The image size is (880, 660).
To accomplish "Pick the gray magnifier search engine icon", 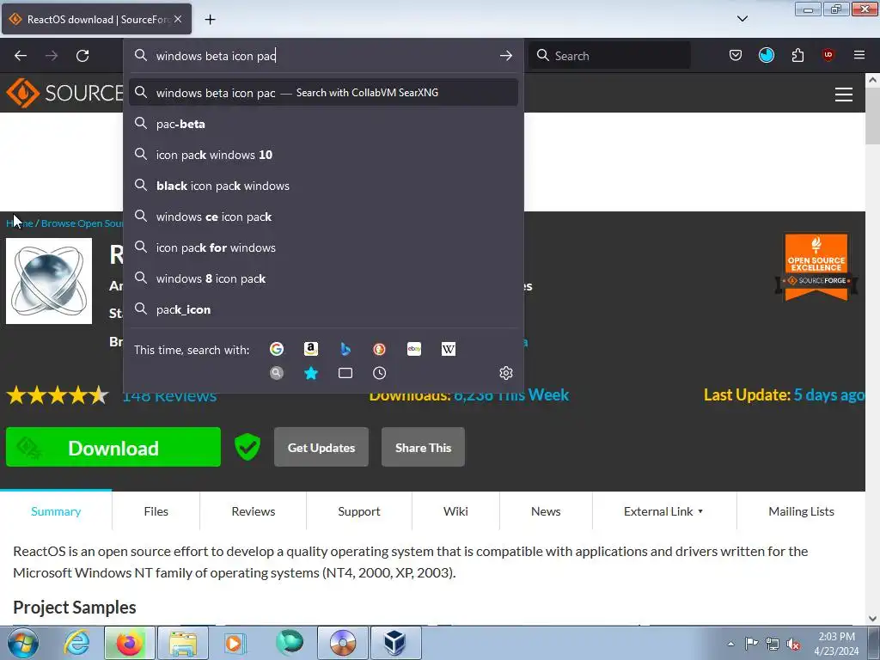I will (276, 373).
